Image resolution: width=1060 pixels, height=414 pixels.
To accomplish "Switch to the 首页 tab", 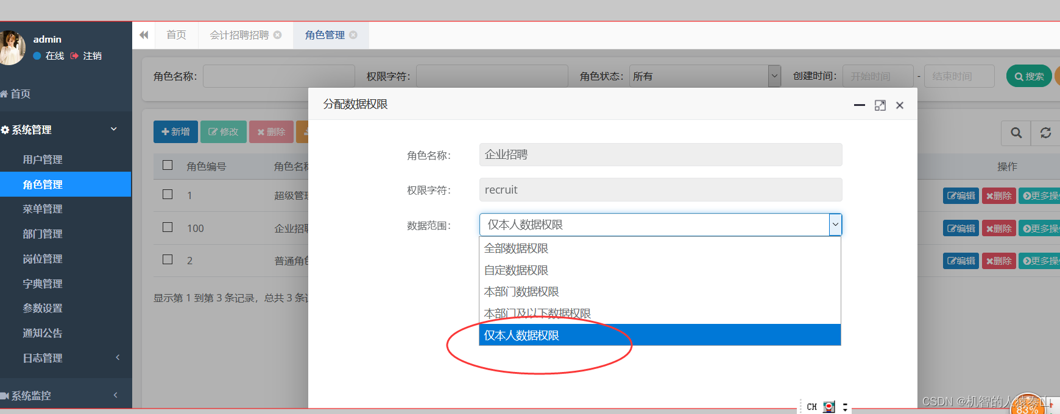I will click(x=177, y=35).
